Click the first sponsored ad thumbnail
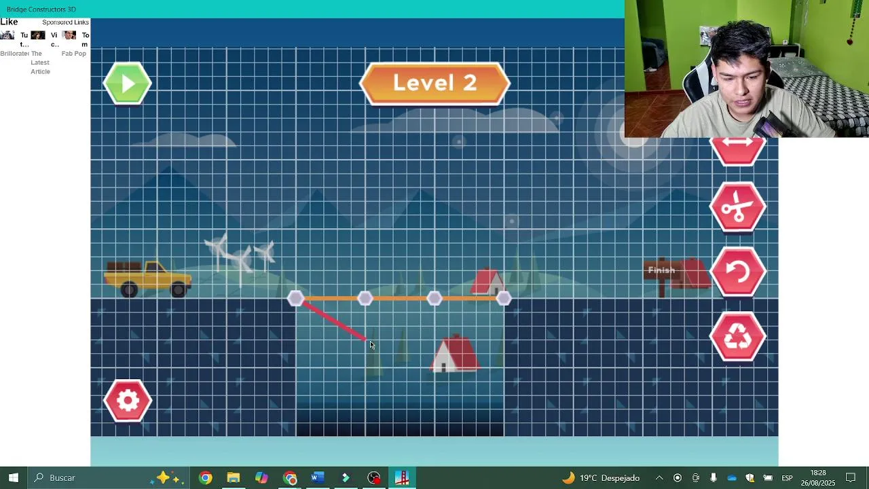The width and height of the screenshot is (869, 489). coord(7,35)
